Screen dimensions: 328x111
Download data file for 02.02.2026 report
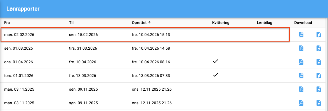(318, 35)
